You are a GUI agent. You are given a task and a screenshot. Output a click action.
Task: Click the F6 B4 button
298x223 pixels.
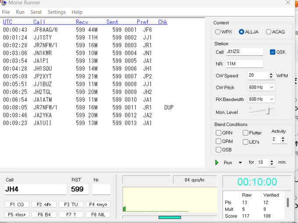[x=44, y=215]
